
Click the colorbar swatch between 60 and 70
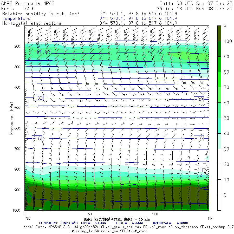tap(219, 95)
